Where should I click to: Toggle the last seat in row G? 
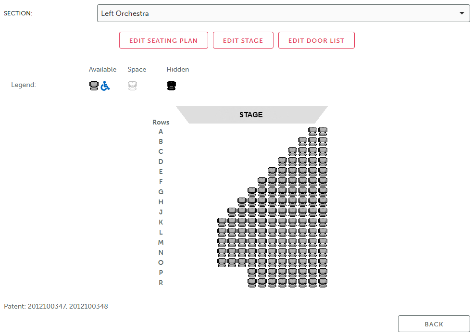coord(323,192)
